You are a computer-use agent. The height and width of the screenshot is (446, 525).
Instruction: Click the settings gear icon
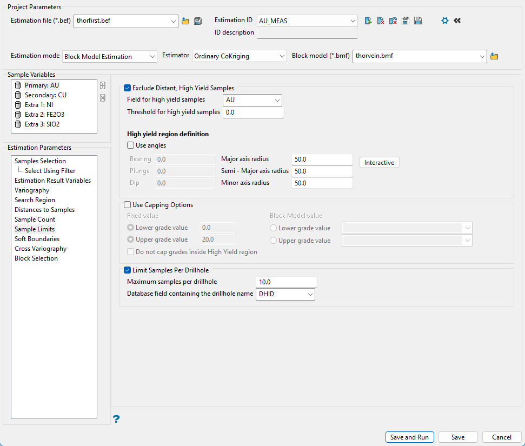pyautogui.click(x=445, y=21)
